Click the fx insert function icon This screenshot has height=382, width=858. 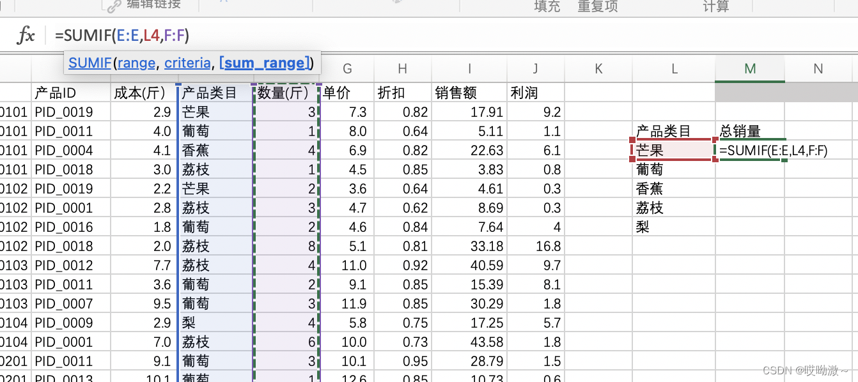(26, 35)
